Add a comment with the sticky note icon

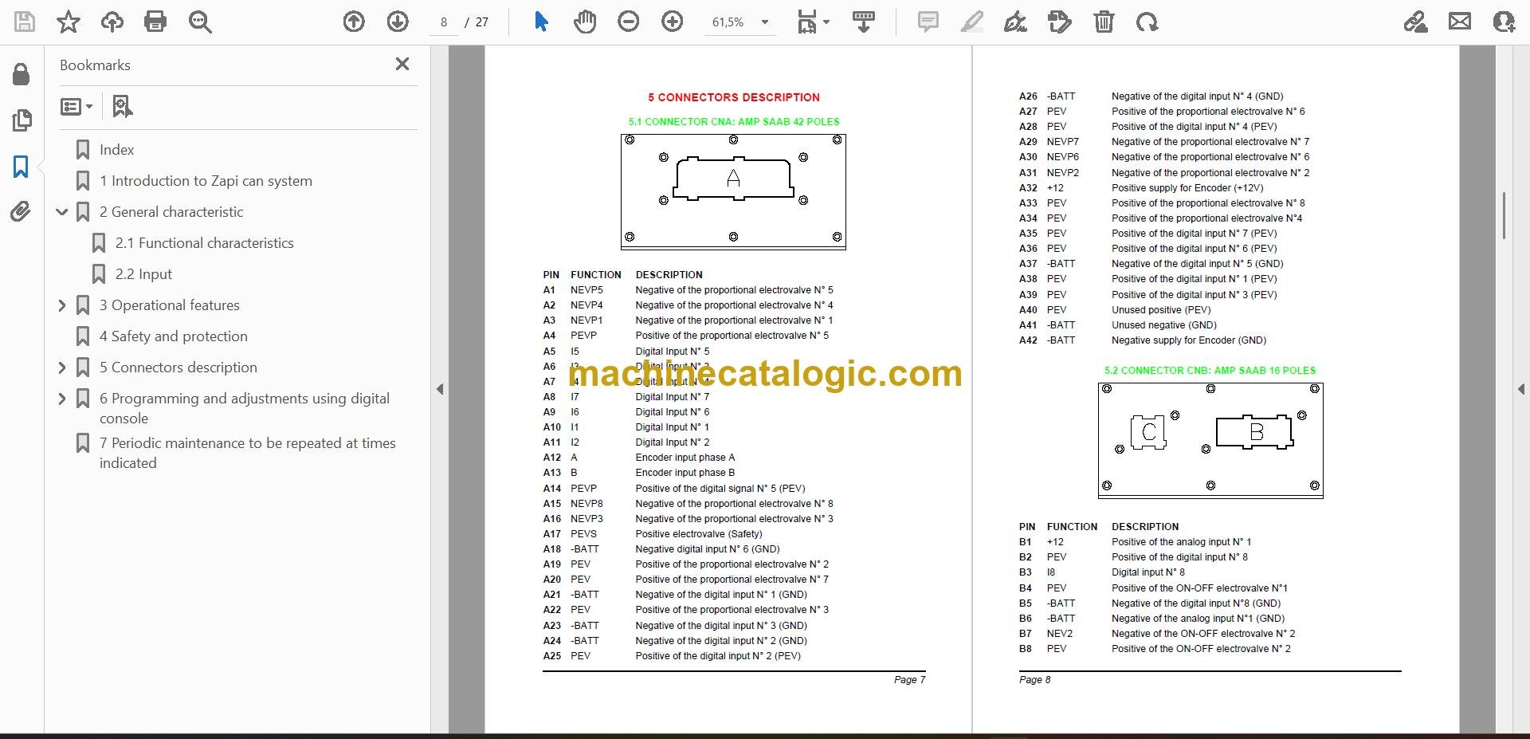click(928, 22)
